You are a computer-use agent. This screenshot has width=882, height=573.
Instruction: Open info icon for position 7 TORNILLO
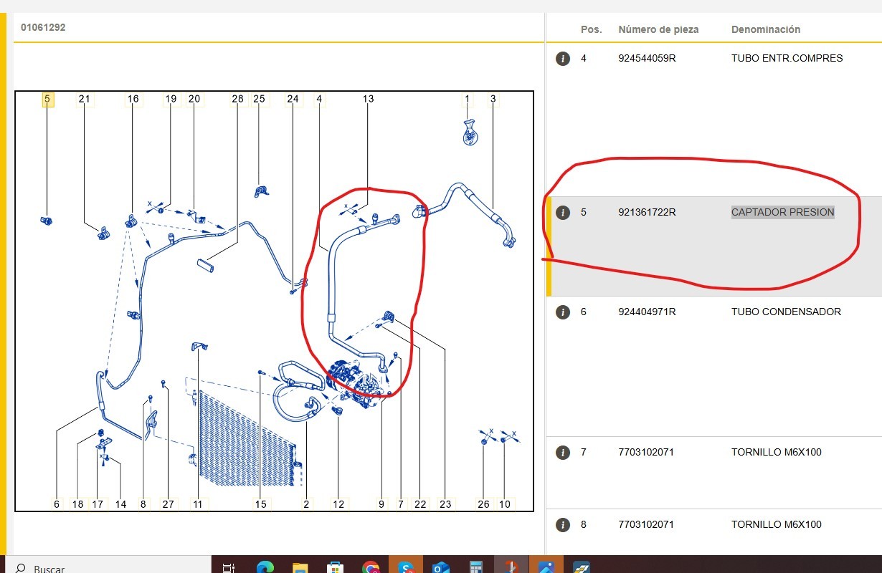[x=563, y=453]
